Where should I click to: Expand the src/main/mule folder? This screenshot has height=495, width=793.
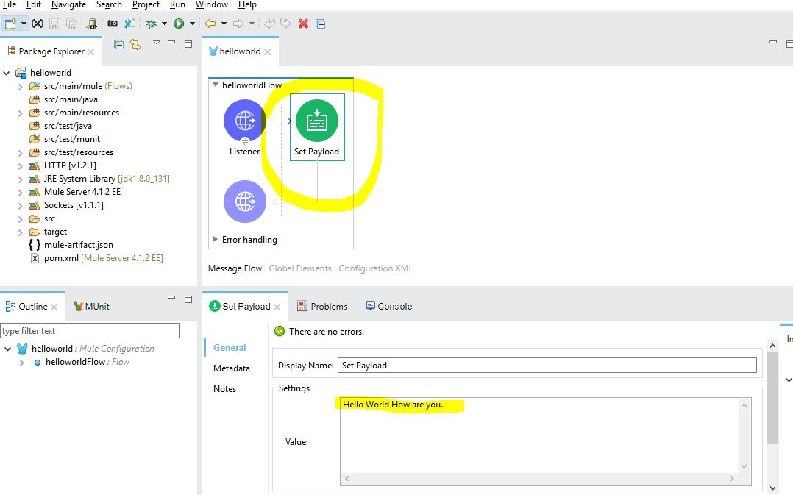(21, 86)
